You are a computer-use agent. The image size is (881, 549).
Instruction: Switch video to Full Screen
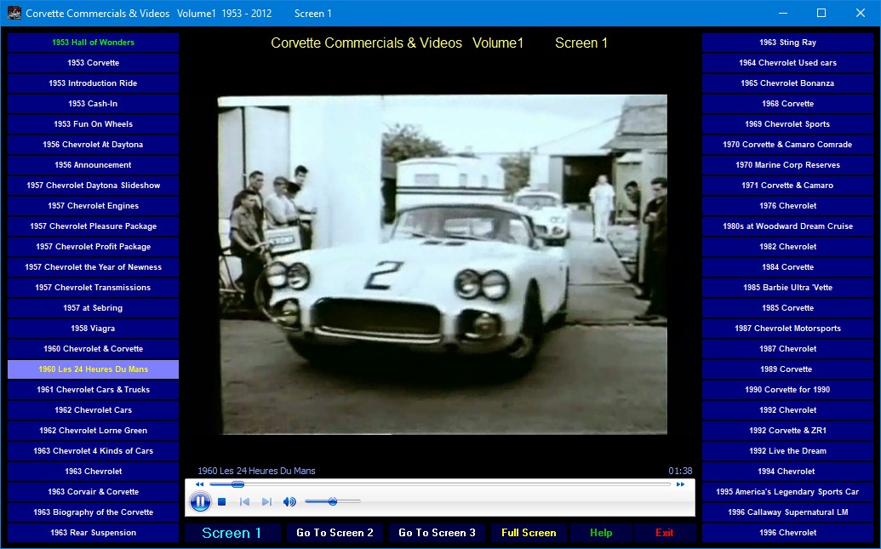[x=529, y=533]
